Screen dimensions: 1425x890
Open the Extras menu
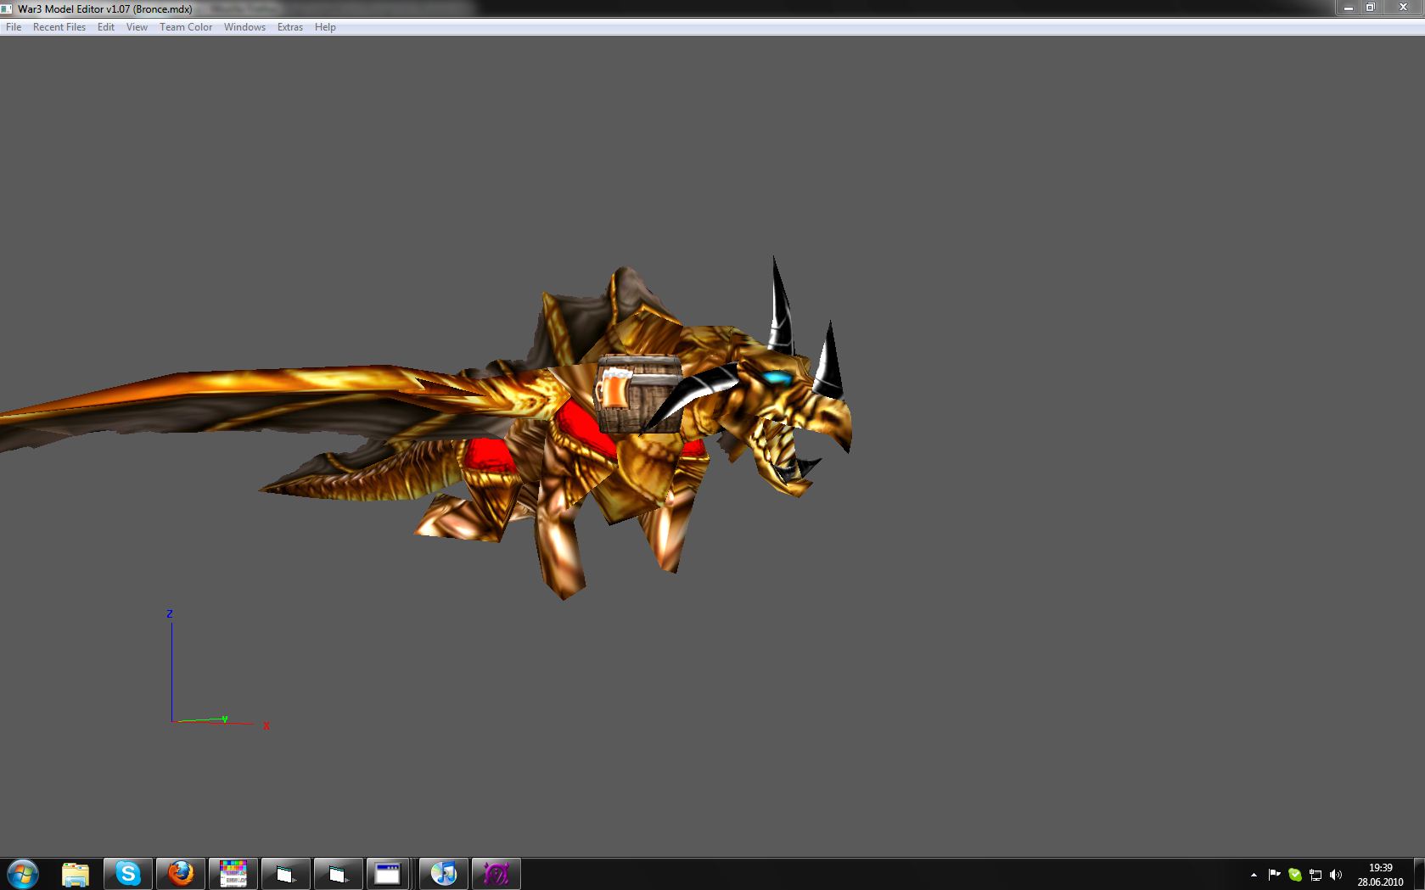click(x=290, y=27)
